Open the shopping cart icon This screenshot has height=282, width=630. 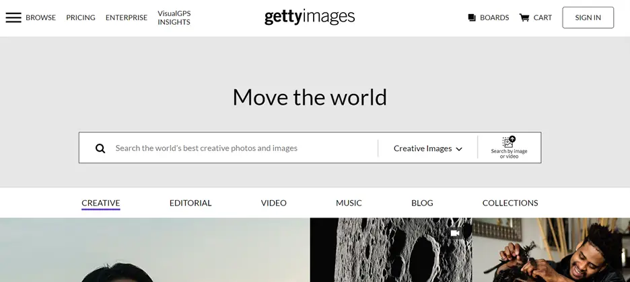tap(524, 17)
